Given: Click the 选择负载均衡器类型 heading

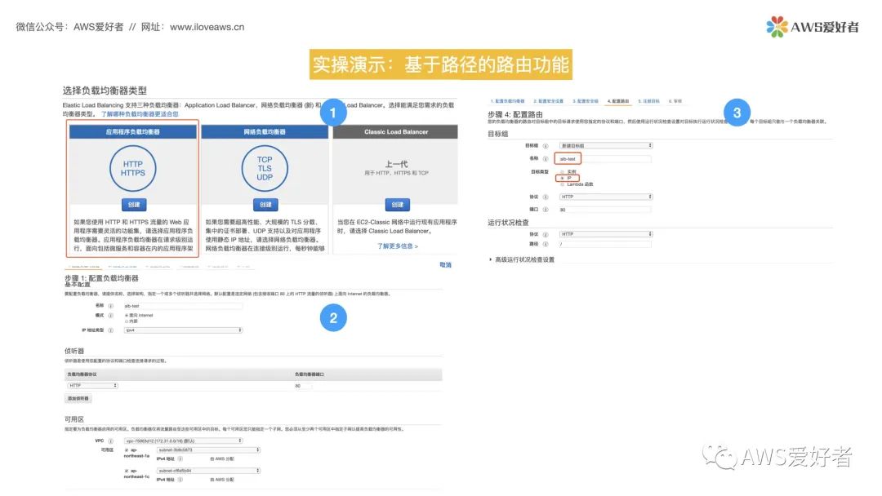Looking at the screenshot, I should [x=105, y=91].
